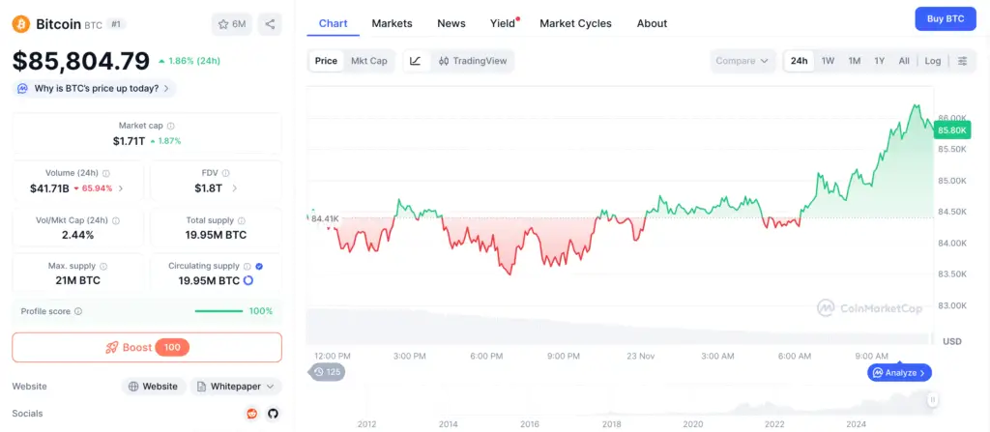Switch to the Market Cycles tab
The image size is (990, 432).
(x=575, y=23)
